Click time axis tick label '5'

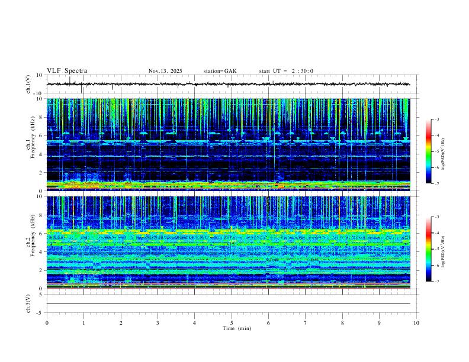[232, 323]
